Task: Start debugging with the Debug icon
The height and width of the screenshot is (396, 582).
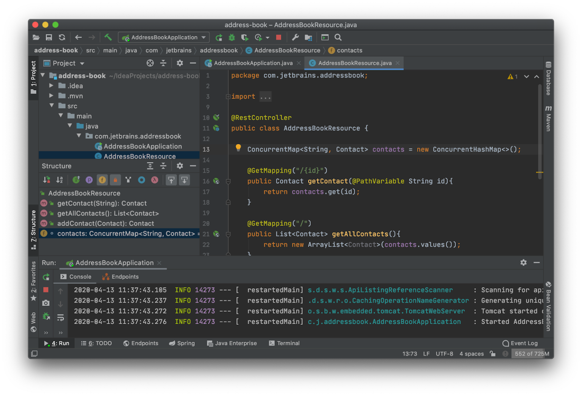Action: click(x=232, y=37)
